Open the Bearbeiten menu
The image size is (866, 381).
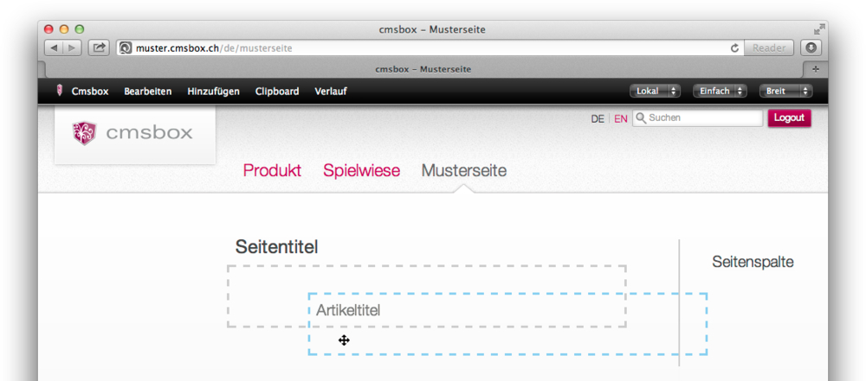click(x=148, y=91)
